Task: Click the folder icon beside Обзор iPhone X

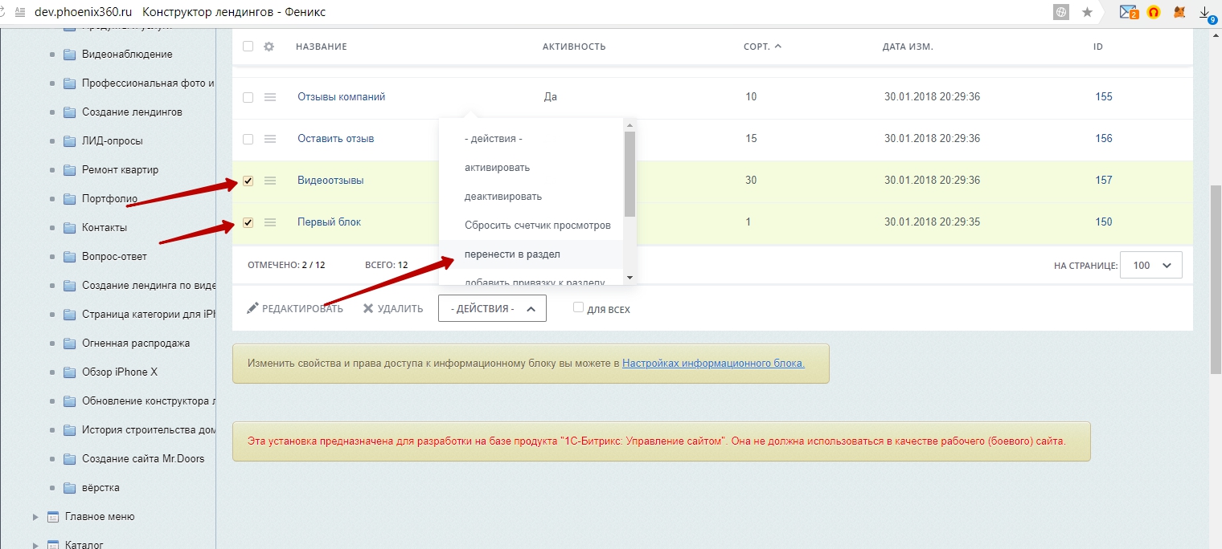Action: click(x=69, y=372)
